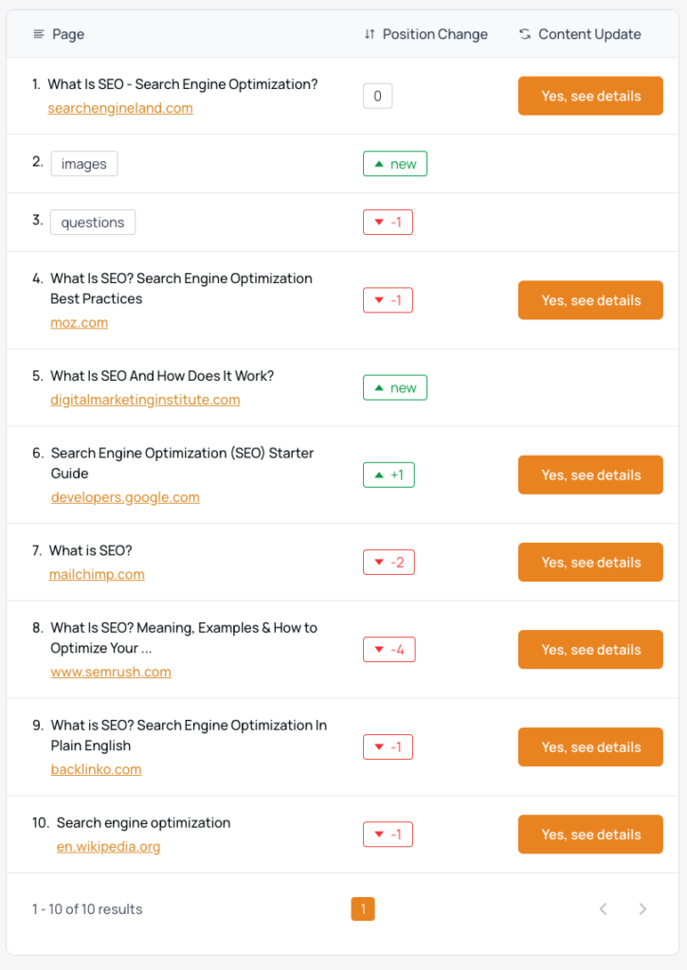Click the red -2 change indicator for mailchimp.com
This screenshot has height=970, width=687.
tap(389, 562)
